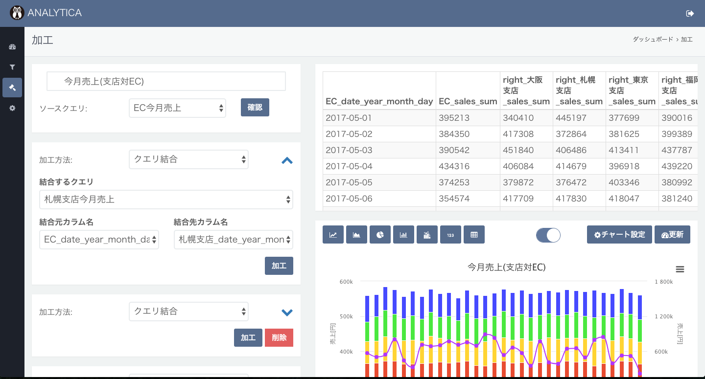Open the chart hamburger export menu
This screenshot has width=705, height=379.
coord(680,269)
